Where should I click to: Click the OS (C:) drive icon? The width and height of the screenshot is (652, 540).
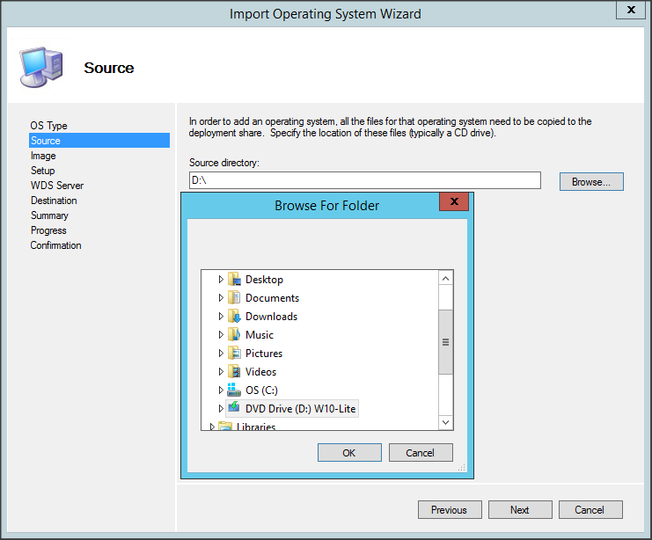pos(234,390)
